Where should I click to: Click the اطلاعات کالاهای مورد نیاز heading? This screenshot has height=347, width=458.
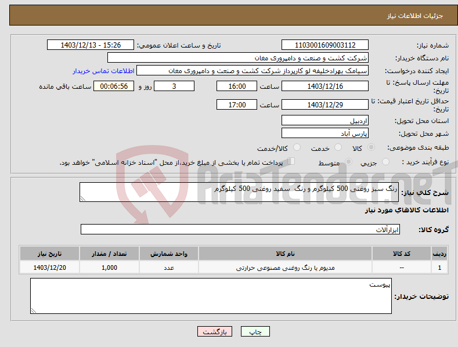coord(406,210)
